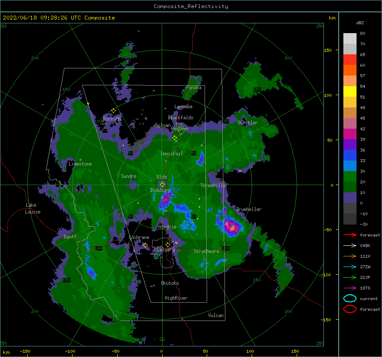Click the yellow diamond marker above RockyMH
The height and width of the screenshot is (357, 382).
coord(113,111)
